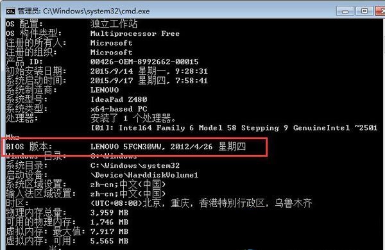
Task: Click the label '时区:'
Action: 17,203
